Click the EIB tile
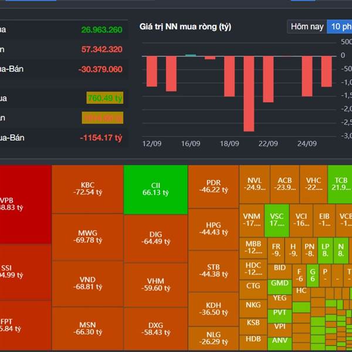352x352 pixels. coord(324,221)
